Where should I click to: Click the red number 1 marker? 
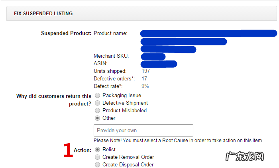coord(68,150)
